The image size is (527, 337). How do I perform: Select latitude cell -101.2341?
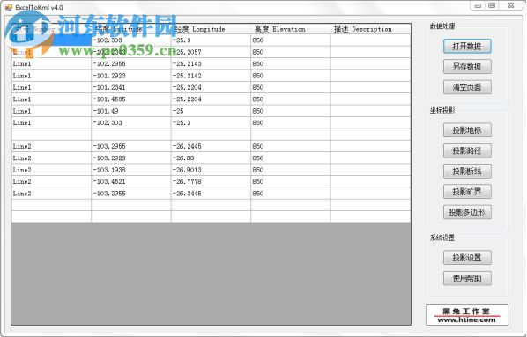pos(131,87)
